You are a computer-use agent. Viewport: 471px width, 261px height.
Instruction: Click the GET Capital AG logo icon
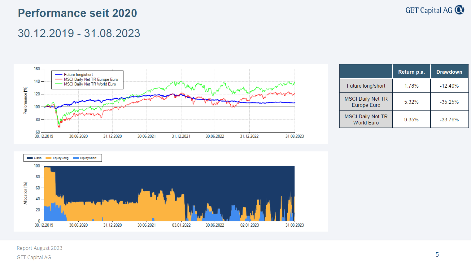pos(460,10)
